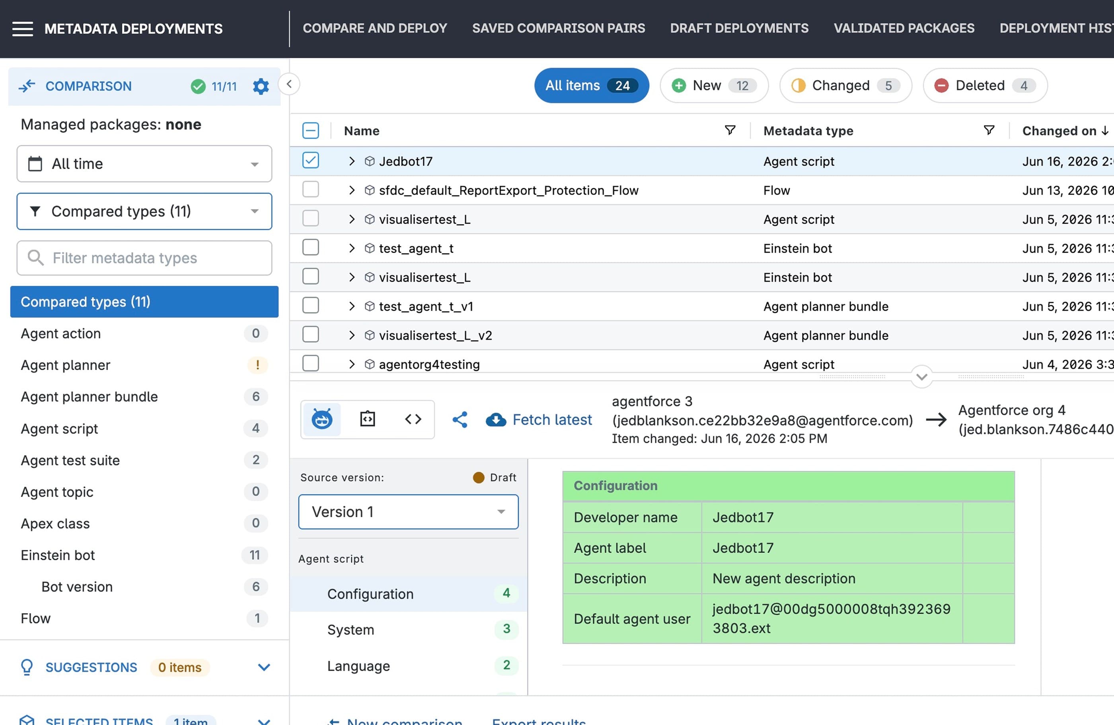Click the Jedbot17 package cube icon

tap(369, 162)
